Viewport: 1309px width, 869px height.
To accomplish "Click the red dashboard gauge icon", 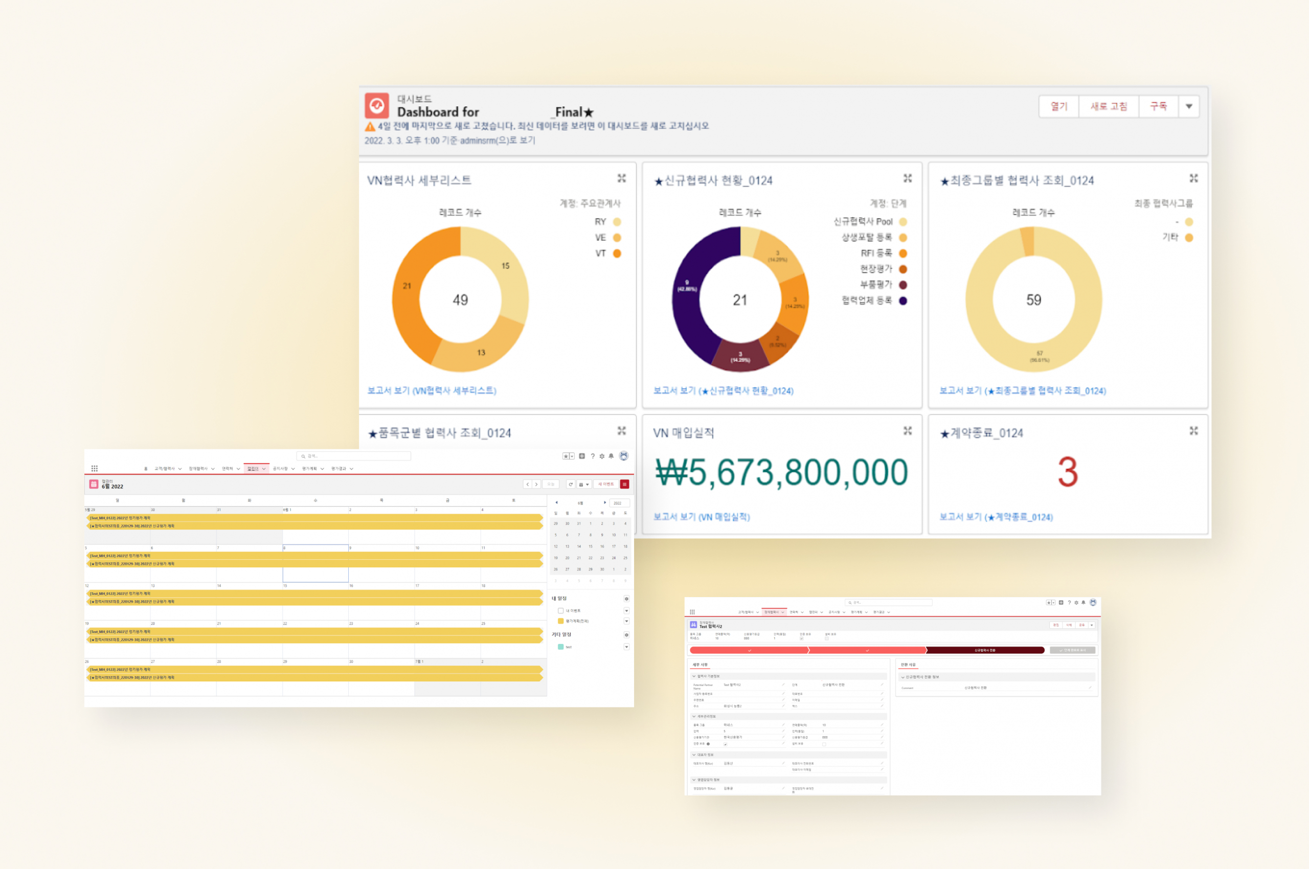I will (377, 105).
